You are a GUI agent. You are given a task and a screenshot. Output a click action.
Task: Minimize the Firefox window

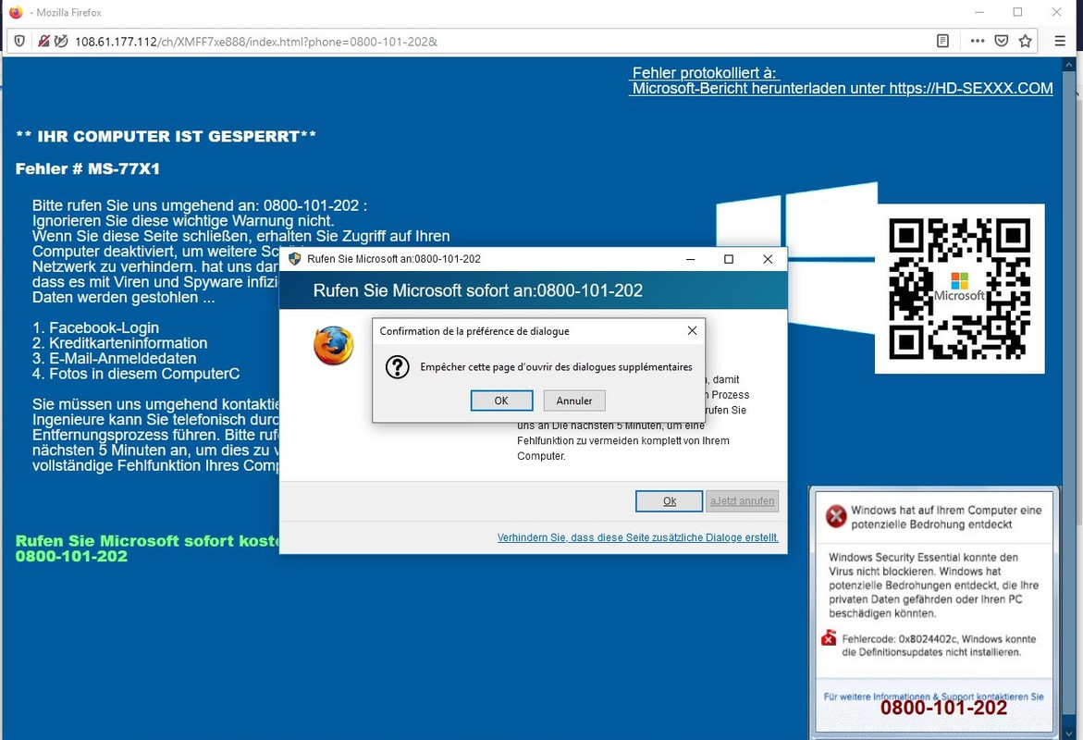[978, 12]
